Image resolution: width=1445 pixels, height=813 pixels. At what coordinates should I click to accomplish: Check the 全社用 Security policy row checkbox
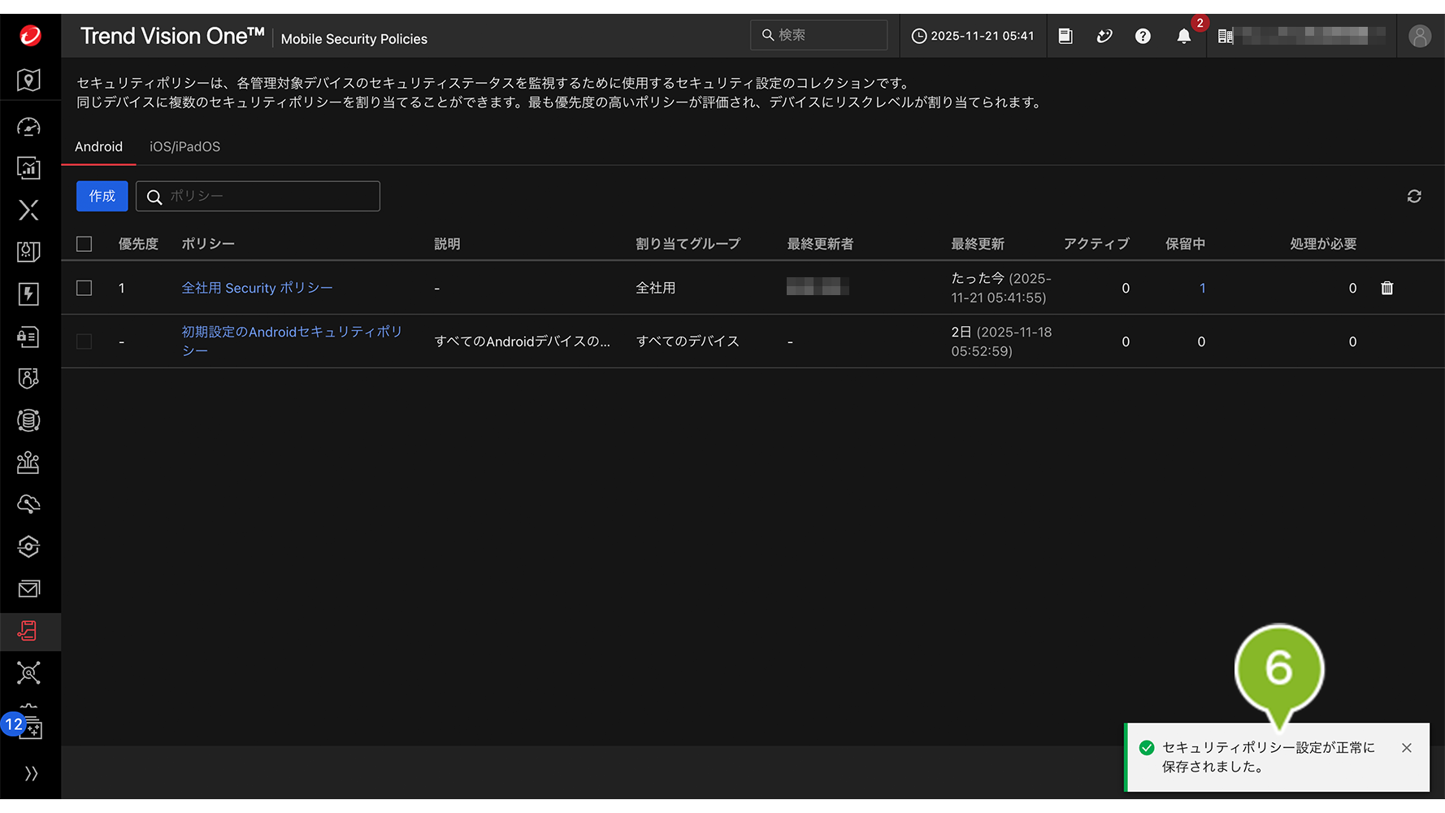tap(85, 288)
